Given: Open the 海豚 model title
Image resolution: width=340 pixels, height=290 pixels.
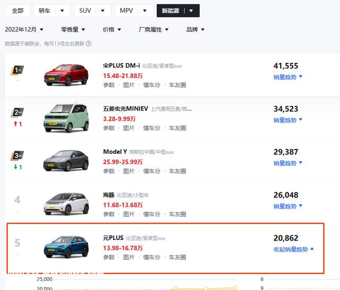Looking at the screenshot, I should [x=109, y=195].
